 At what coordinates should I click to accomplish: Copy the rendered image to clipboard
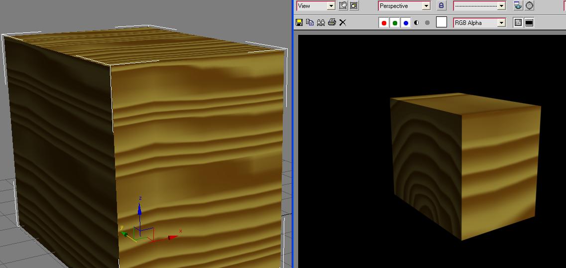click(x=310, y=22)
